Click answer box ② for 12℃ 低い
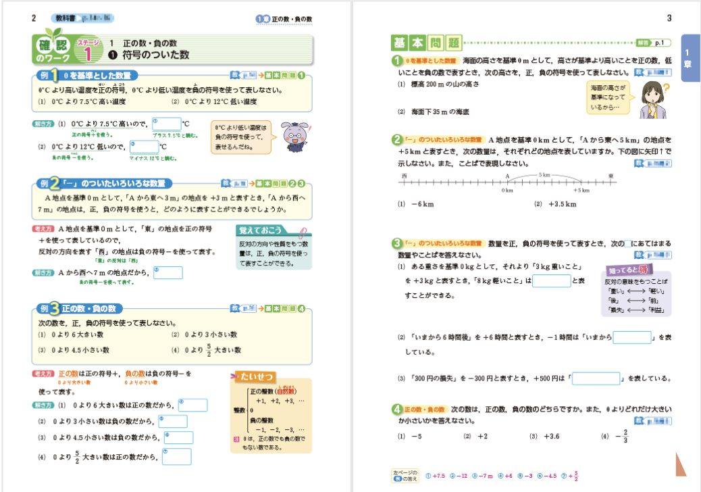The width and height of the screenshot is (701, 492). (145, 147)
